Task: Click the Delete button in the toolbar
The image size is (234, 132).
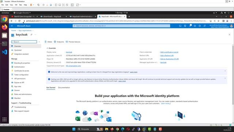Action: [x=48, y=42]
